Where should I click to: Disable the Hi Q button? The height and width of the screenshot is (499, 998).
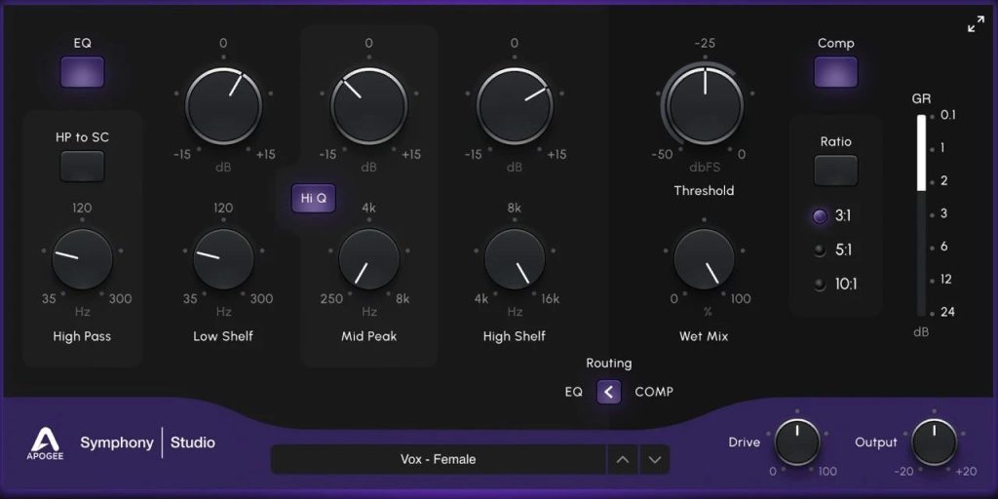coord(313,198)
